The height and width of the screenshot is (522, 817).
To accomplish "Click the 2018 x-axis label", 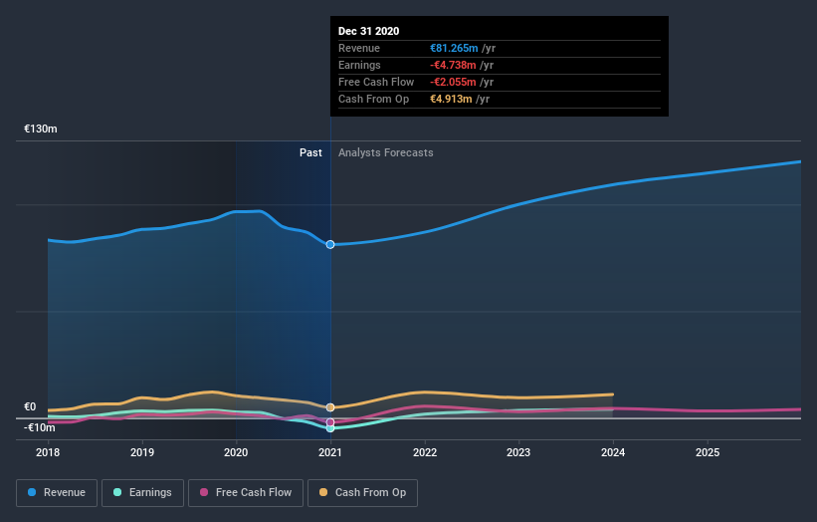I will [48, 452].
